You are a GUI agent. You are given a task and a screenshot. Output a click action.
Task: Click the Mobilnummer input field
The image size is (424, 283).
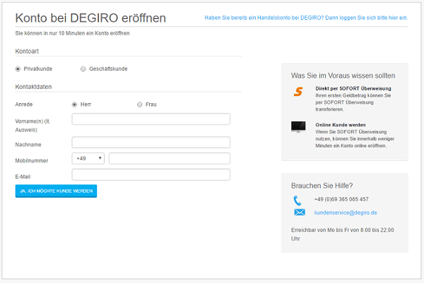tap(170, 159)
